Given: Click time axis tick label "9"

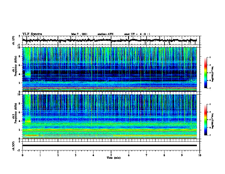Looking at the screenshot, I should click(x=182, y=155).
